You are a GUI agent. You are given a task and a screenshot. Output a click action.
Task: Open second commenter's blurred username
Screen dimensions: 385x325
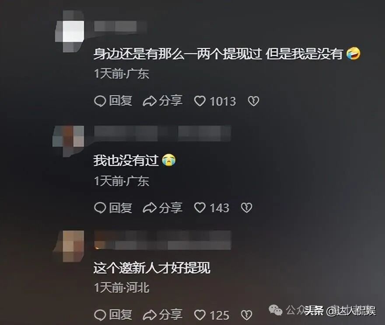[163, 133]
